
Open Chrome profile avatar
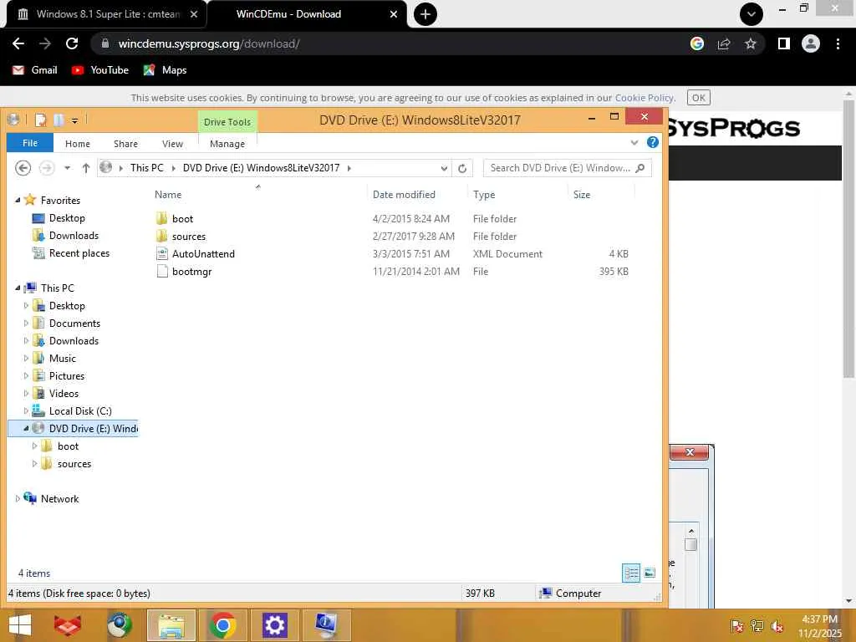tap(811, 43)
